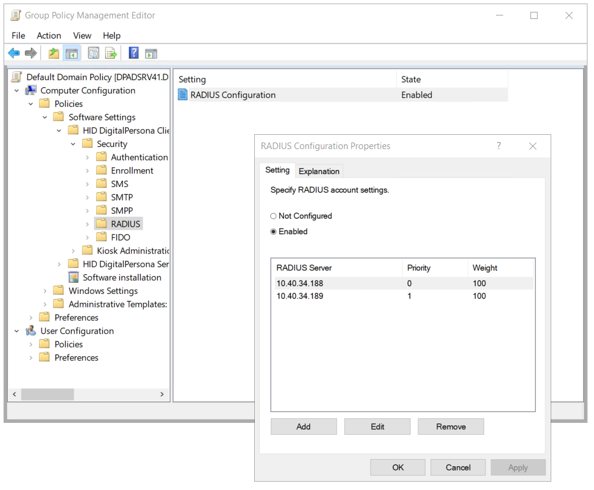Open Help with blue question mark icon
The width and height of the screenshot is (594, 490).
134,53
